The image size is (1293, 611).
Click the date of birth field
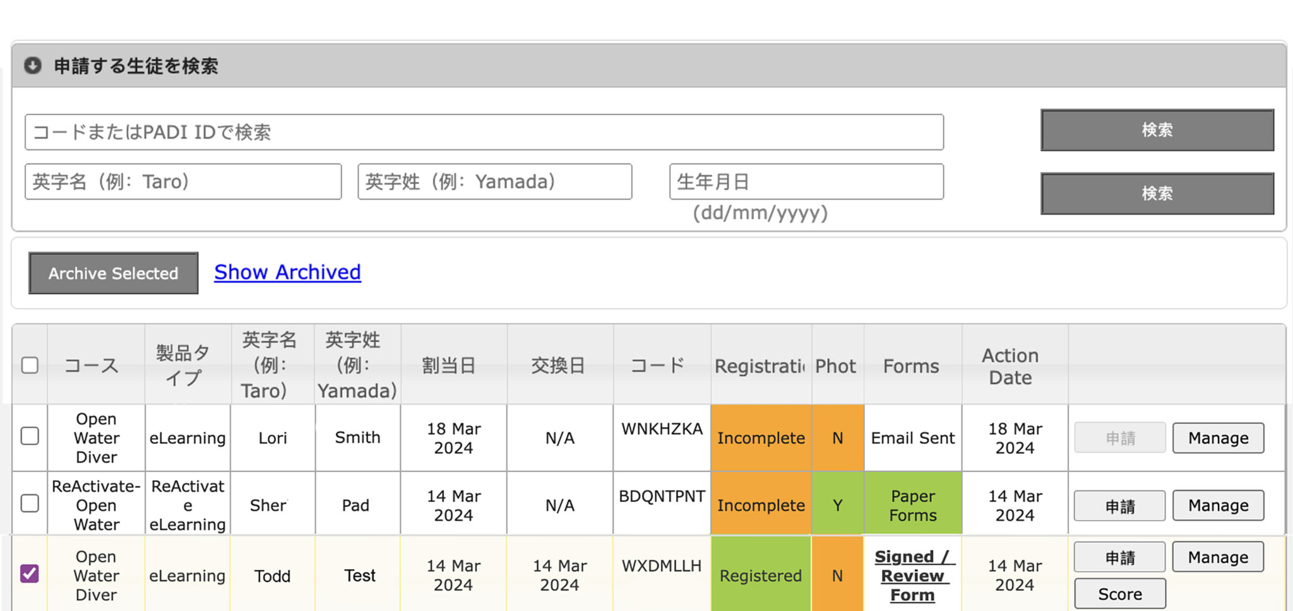pos(806,182)
